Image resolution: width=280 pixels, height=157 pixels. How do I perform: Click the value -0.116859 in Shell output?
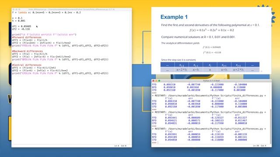tap(217, 137)
